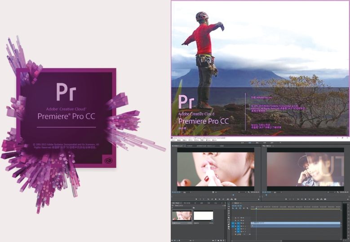The height and width of the screenshot is (242, 350).
Task: Select lips video thumbnail in Project panel
Action: click(x=182, y=216)
